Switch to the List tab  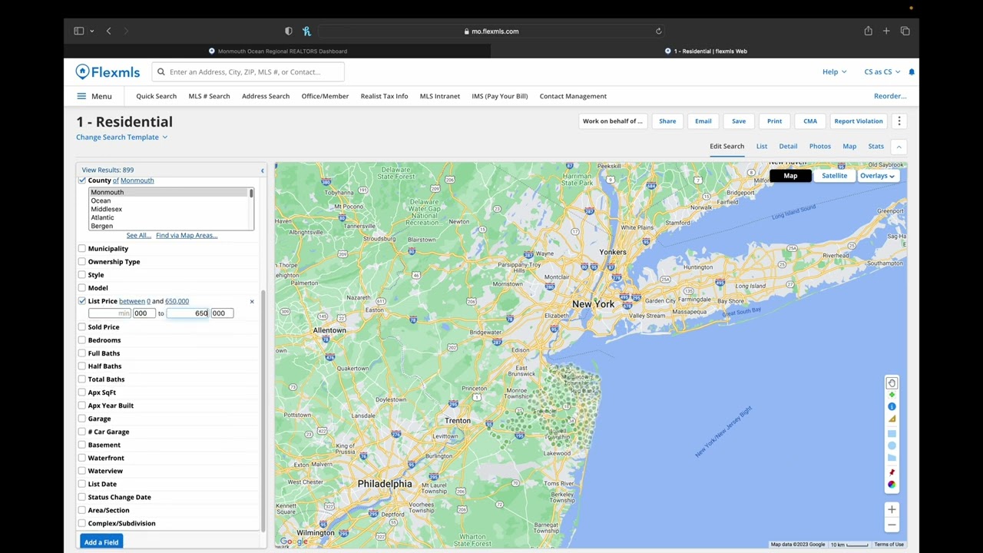pyautogui.click(x=762, y=147)
